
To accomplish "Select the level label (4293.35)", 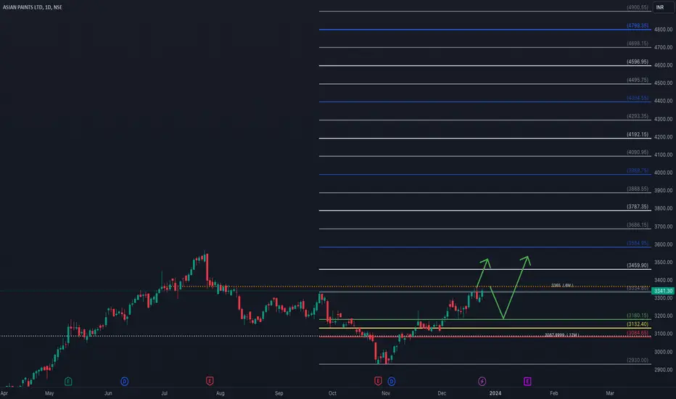I will (x=638, y=117).
